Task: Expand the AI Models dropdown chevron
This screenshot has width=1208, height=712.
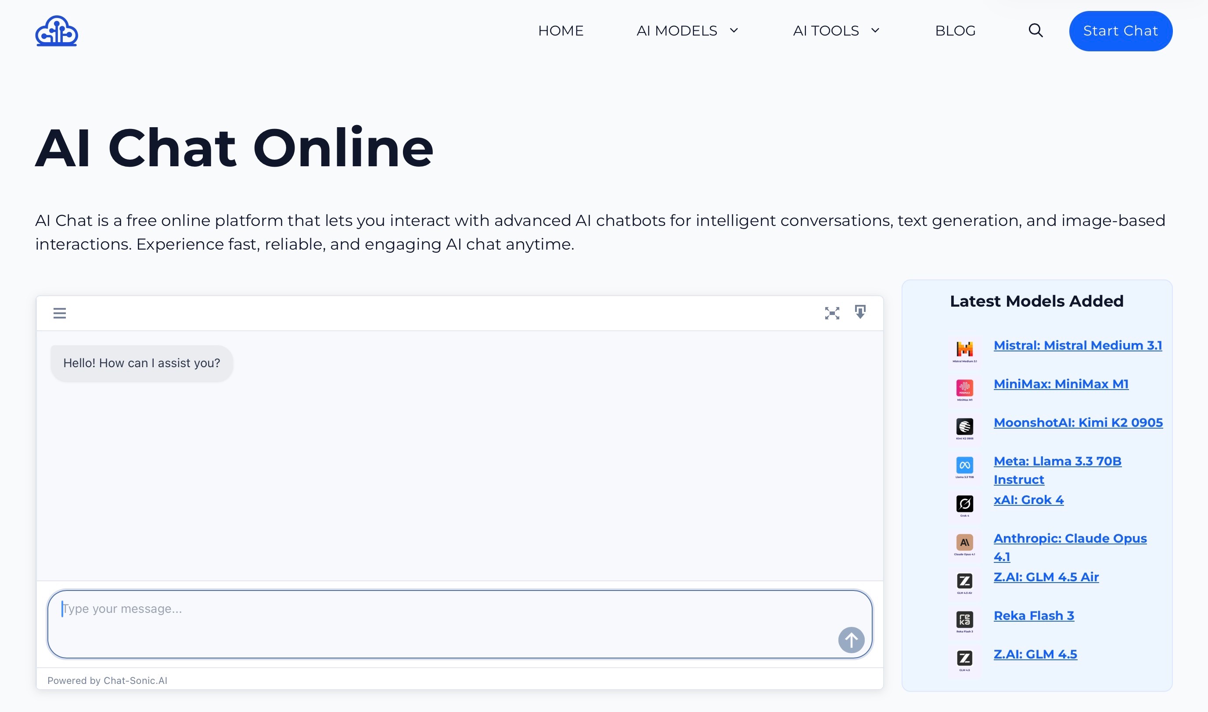Action: tap(734, 31)
